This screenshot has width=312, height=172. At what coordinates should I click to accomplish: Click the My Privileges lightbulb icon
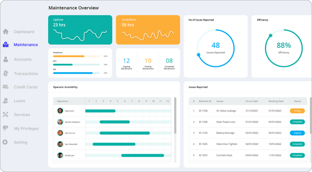point(5,128)
